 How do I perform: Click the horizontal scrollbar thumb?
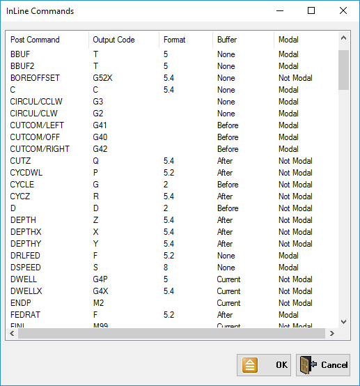171,333
